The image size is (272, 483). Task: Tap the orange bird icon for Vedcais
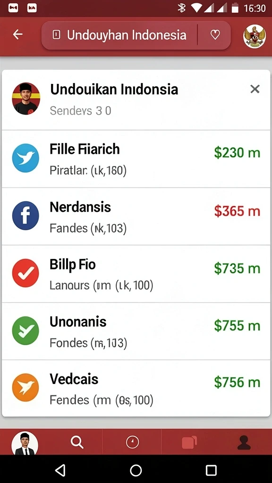(25, 388)
